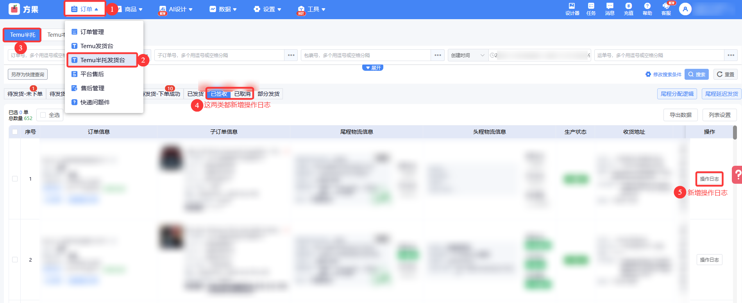Open the 已签收 status tab
The image size is (742, 303).
click(219, 94)
